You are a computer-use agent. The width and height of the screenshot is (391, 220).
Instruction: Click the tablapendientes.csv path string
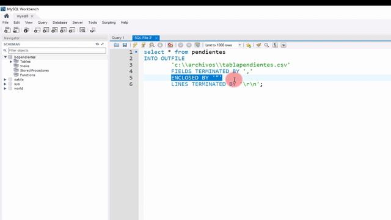coord(231,65)
